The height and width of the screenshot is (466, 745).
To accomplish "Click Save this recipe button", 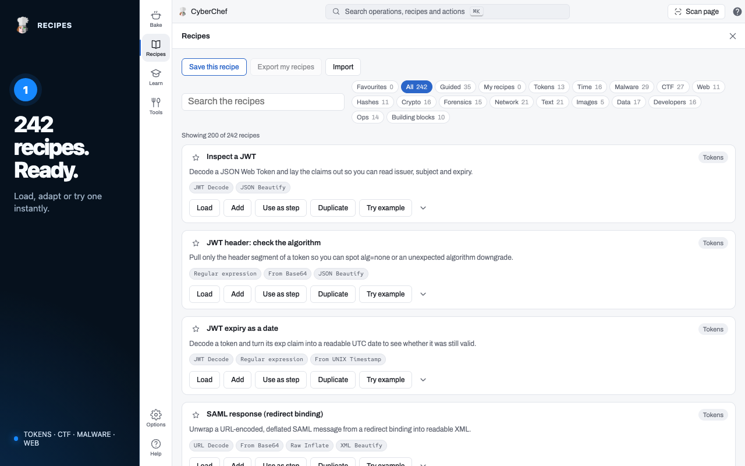I will (214, 67).
